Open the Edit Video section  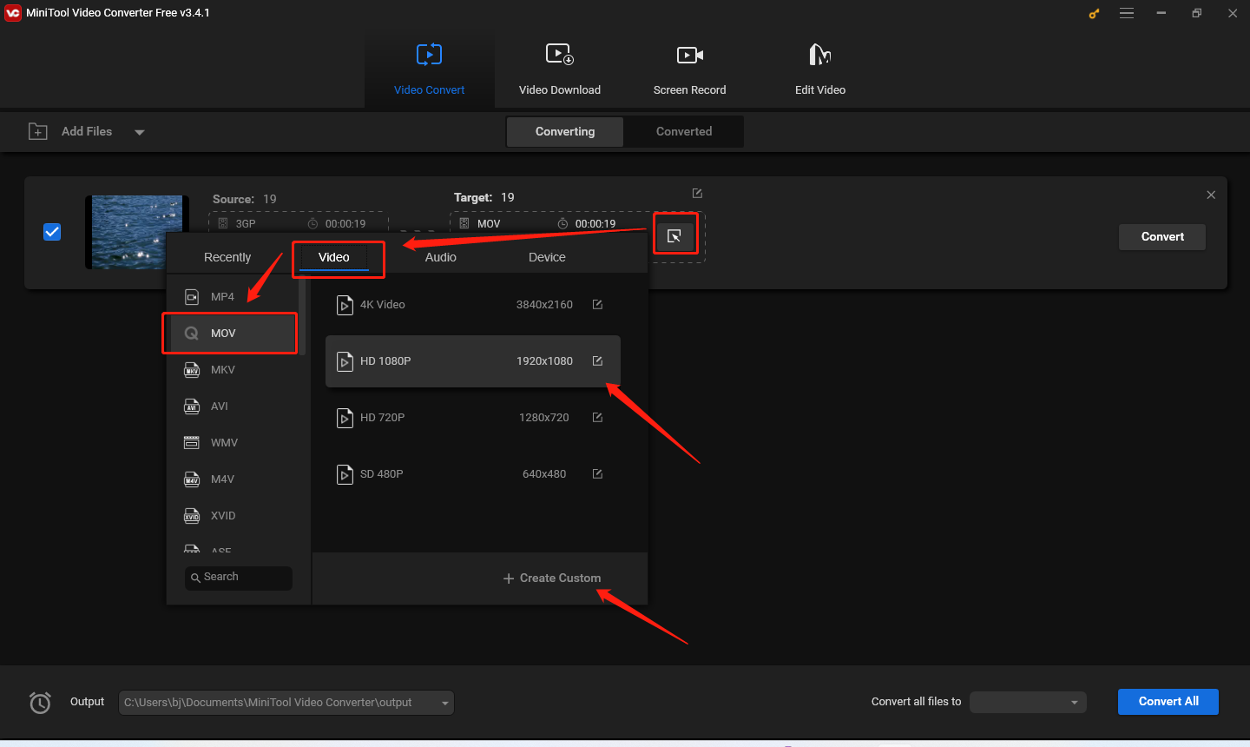pos(820,70)
